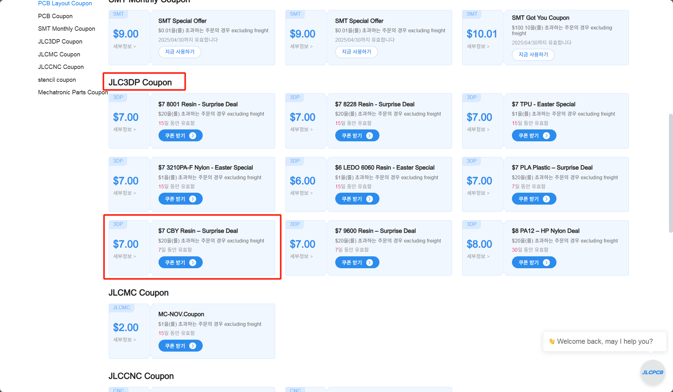The image size is (673, 392).
Task: View details of 3210PA-F Nylon coupon
Action: click(124, 193)
